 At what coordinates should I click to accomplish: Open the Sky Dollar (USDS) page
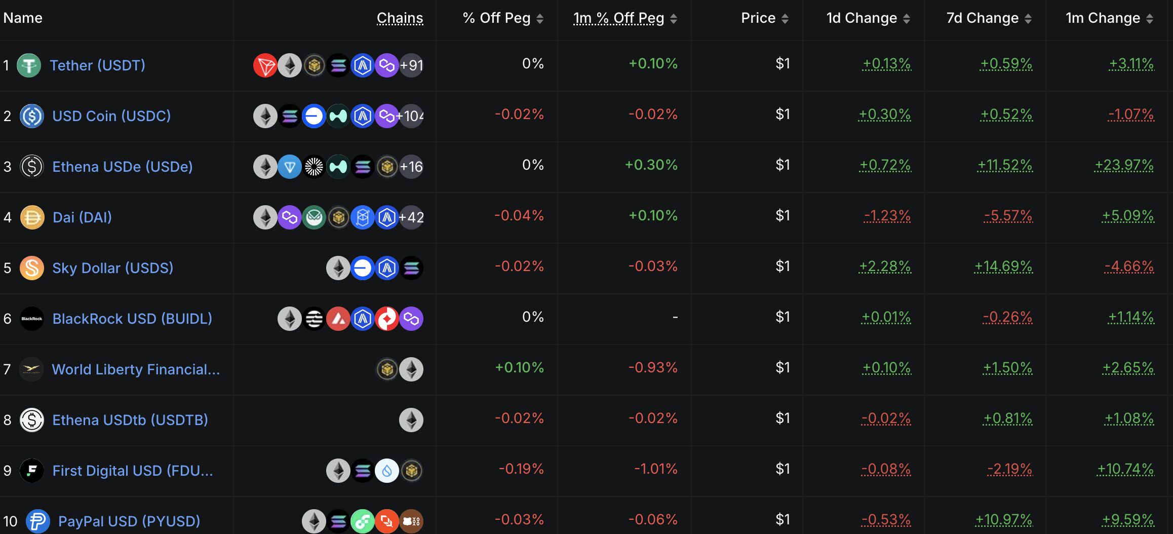pyautogui.click(x=113, y=268)
